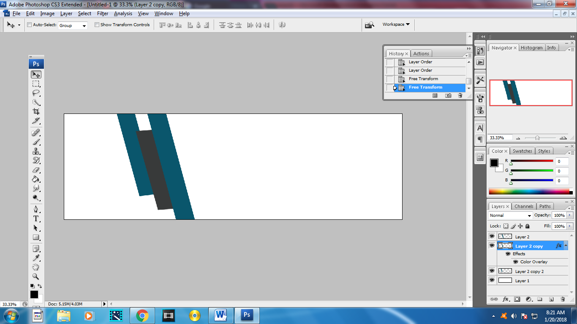The width and height of the screenshot is (577, 324).
Task: Select the Rectangular Marquee tool
Action: 36,84
